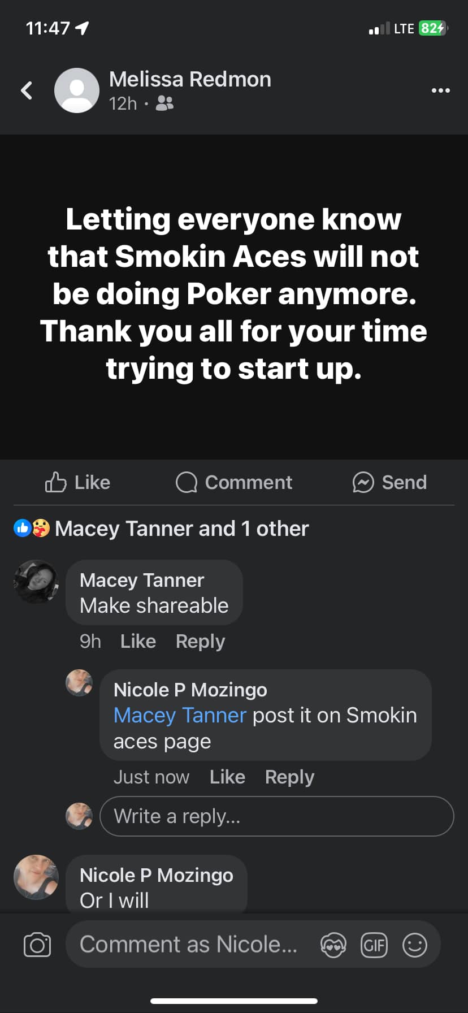Open the camera icon to add a photo
The width and height of the screenshot is (468, 1013).
pyautogui.click(x=36, y=944)
